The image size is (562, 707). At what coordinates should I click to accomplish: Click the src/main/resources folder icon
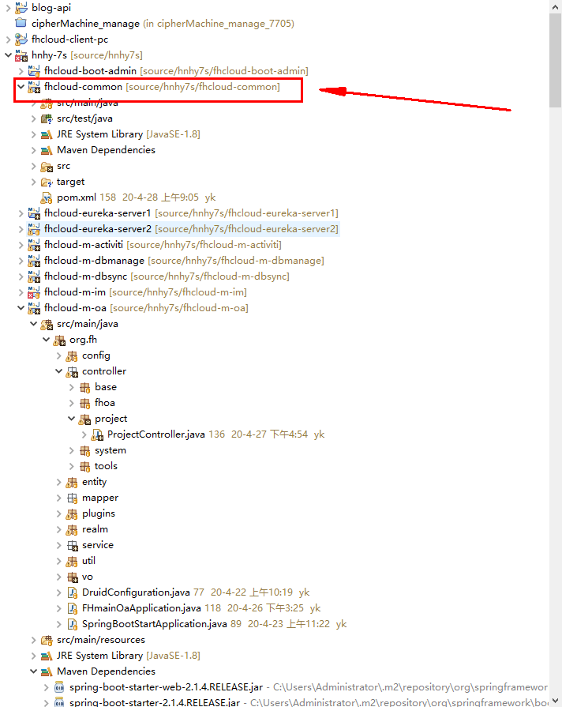(47, 640)
